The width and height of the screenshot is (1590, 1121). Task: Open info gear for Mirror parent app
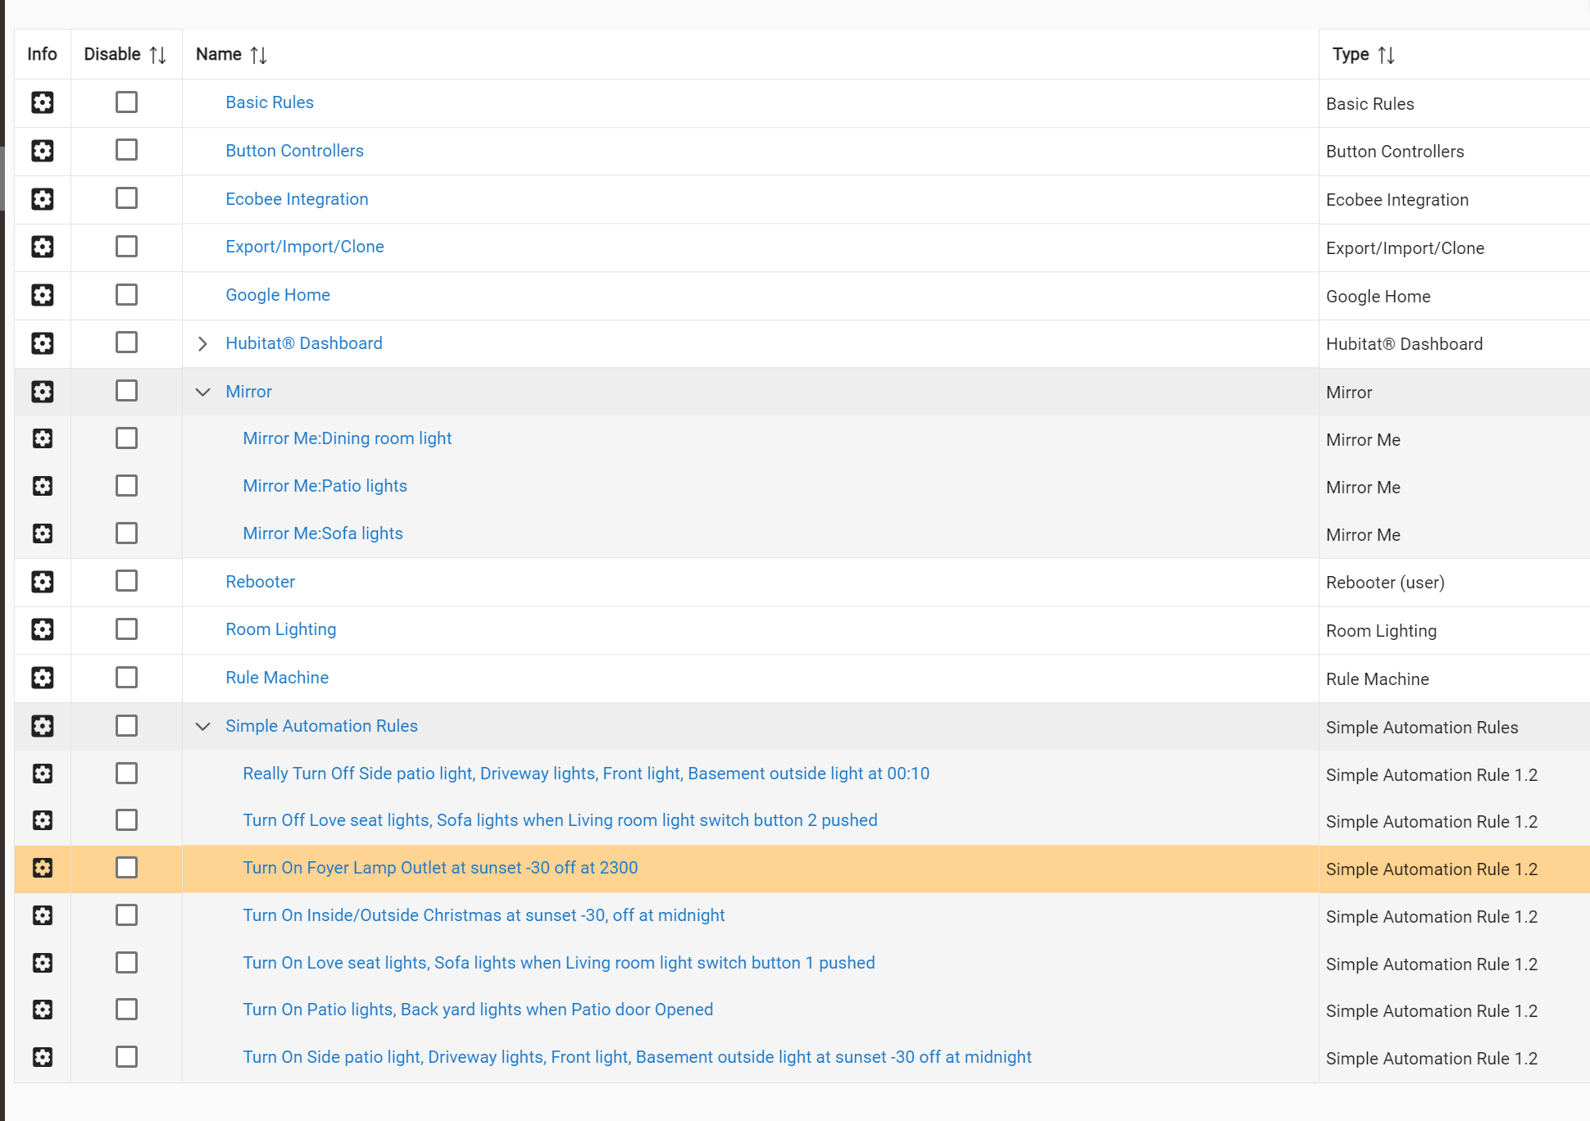(x=43, y=392)
